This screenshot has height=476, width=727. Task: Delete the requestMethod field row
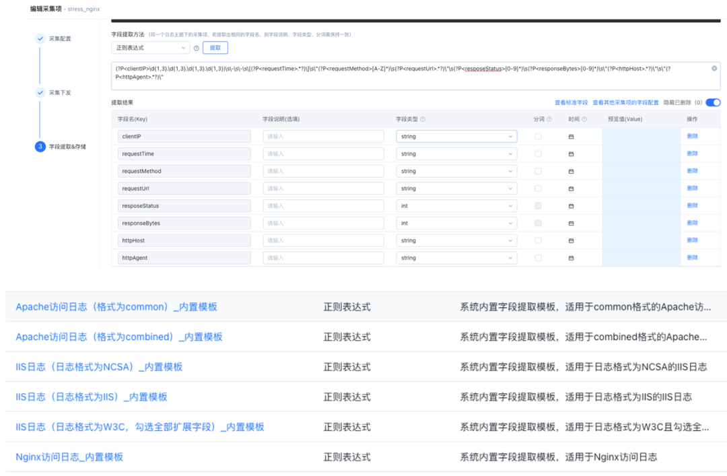[692, 171]
